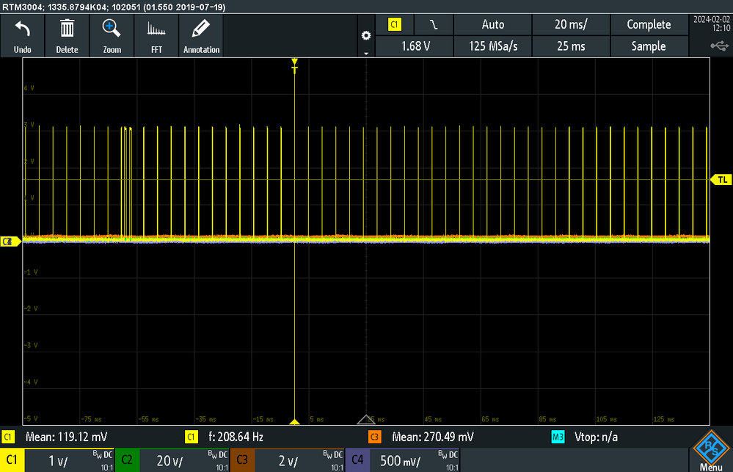The image size is (733, 472).
Task: Open trigger mode Auto setting
Action: (493, 24)
